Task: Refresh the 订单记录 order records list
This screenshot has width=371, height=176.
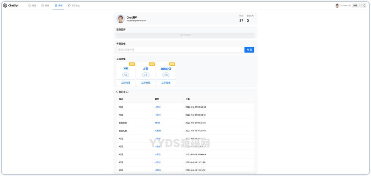Action: [127, 92]
